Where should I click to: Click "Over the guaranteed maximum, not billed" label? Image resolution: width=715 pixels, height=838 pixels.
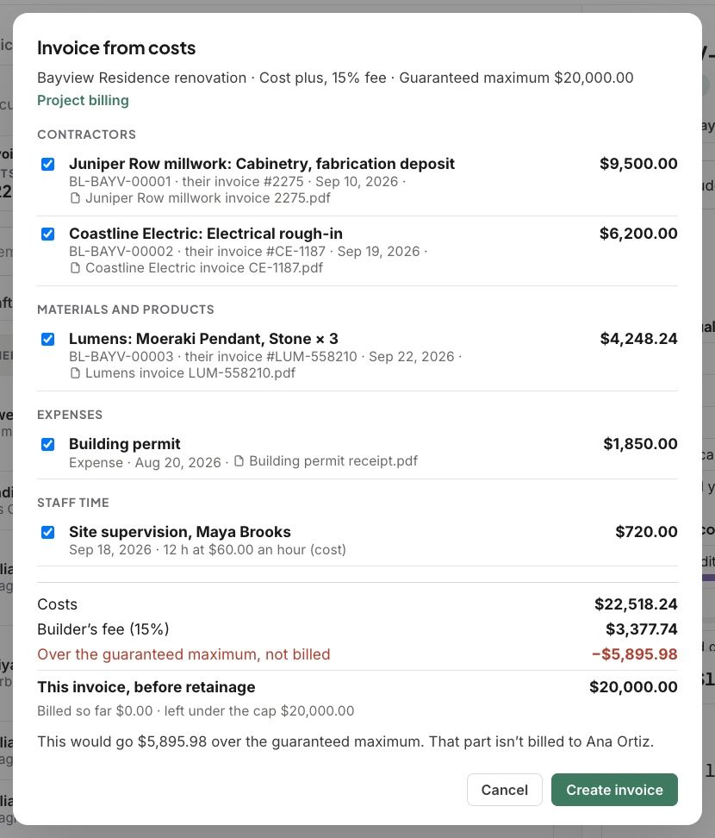183,654
